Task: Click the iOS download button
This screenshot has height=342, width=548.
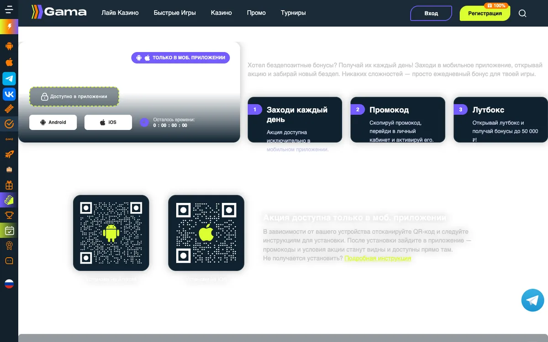Action: click(x=108, y=122)
